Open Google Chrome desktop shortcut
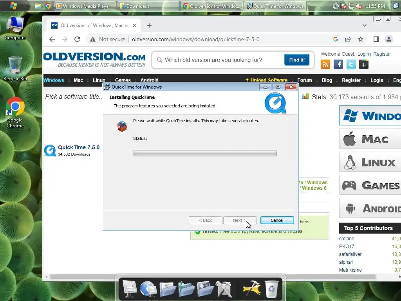The image size is (401, 301). point(15,112)
